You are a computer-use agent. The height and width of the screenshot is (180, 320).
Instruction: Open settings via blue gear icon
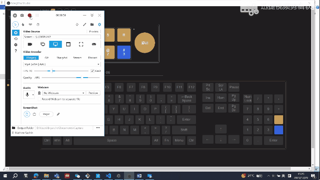point(100,24)
